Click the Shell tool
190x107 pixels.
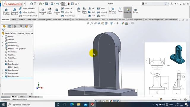[92, 16]
